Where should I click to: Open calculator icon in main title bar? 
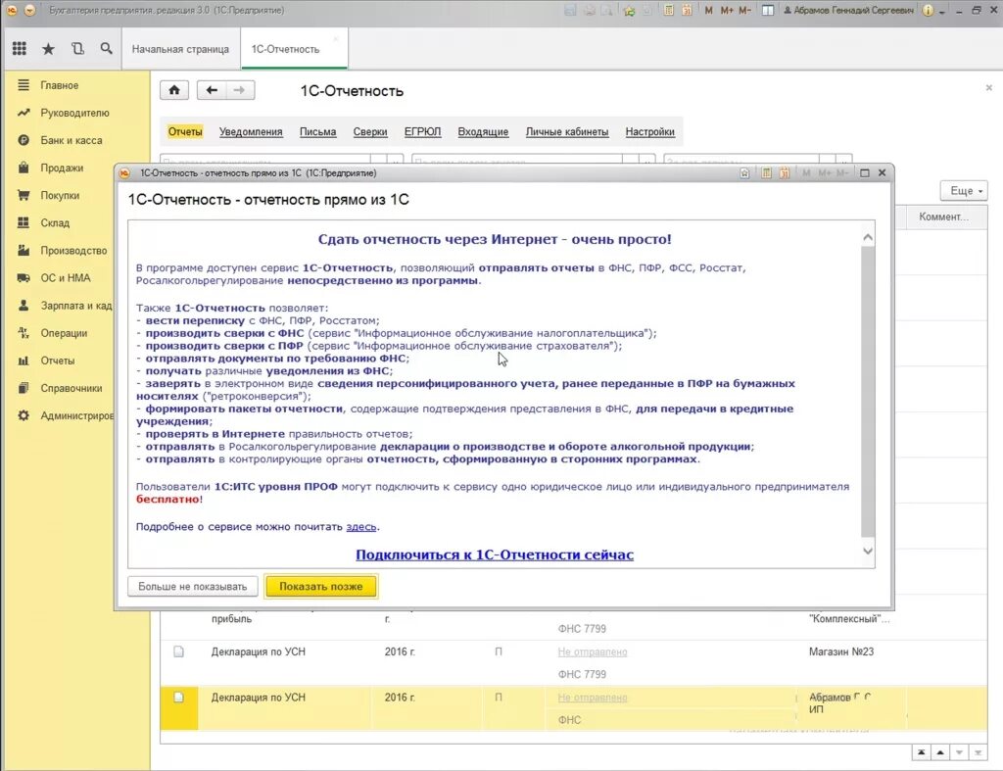click(668, 10)
